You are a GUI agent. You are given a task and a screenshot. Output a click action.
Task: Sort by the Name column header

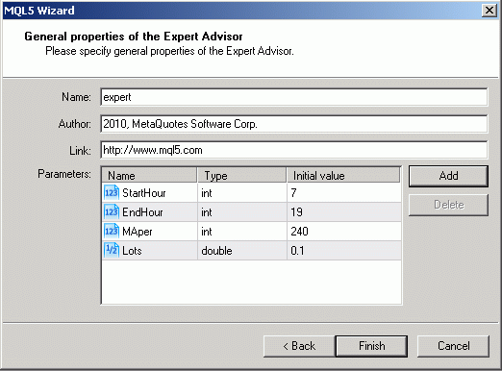point(149,176)
